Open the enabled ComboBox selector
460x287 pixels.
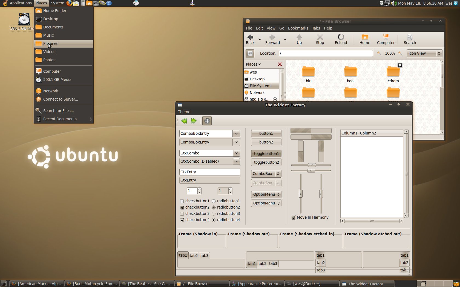point(266,174)
